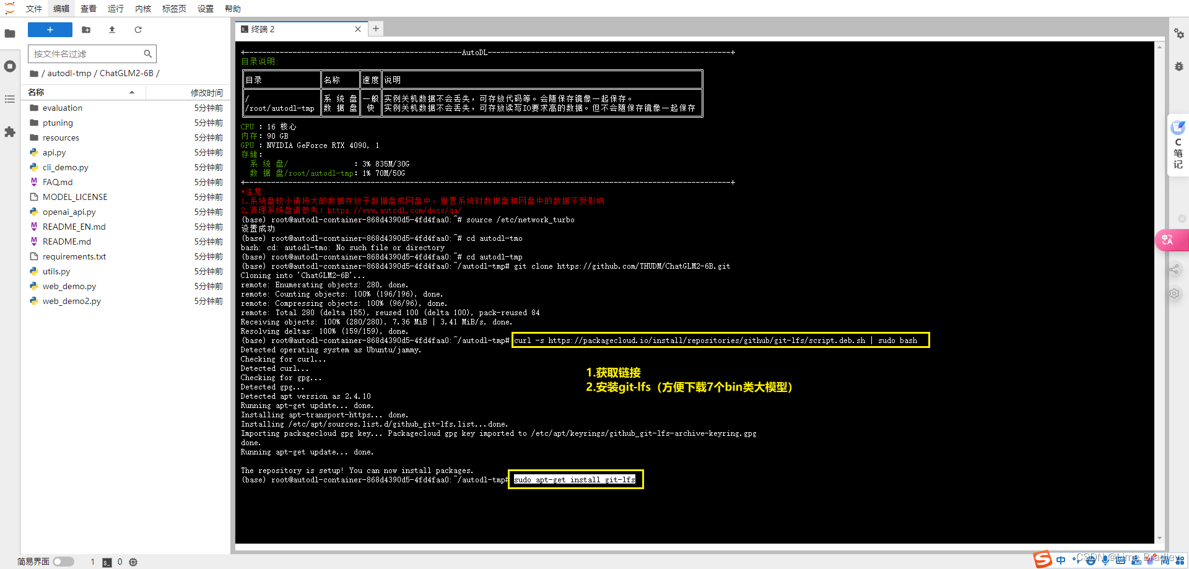Select the README_EN.md file
Image resolution: width=1189 pixels, height=569 pixels.
click(x=126, y=227)
